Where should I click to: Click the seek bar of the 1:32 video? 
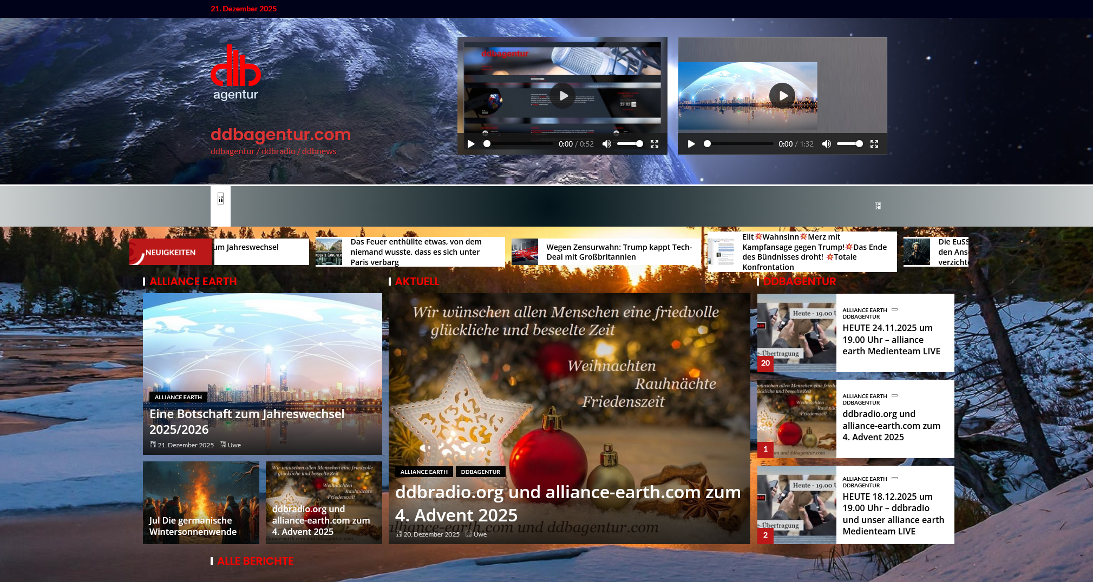click(x=739, y=144)
